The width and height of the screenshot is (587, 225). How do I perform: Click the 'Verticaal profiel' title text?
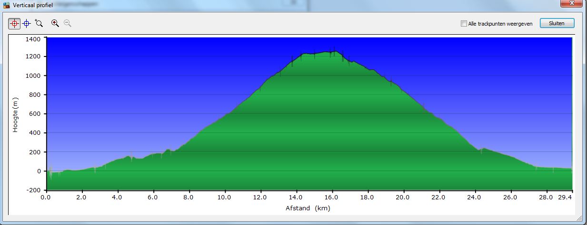coord(33,5)
